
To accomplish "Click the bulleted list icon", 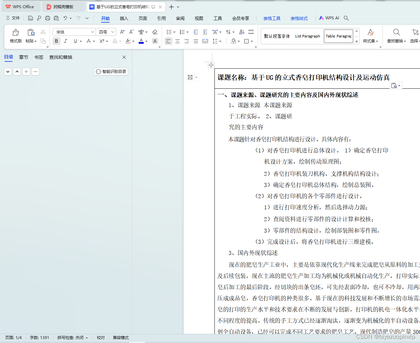I will tap(169, 32).
